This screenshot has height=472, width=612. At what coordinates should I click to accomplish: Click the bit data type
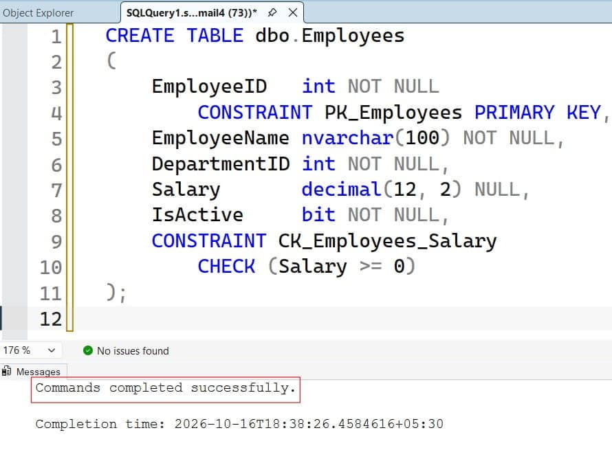point(318,215)
